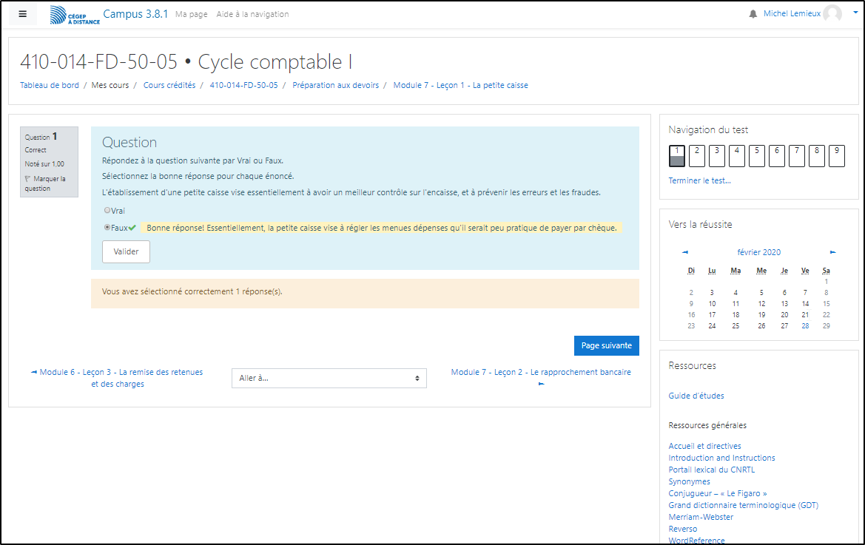This screenshot has width=865, height=545.
Task: Click the Cégep à distance logo
Action: tap(74, 15)
